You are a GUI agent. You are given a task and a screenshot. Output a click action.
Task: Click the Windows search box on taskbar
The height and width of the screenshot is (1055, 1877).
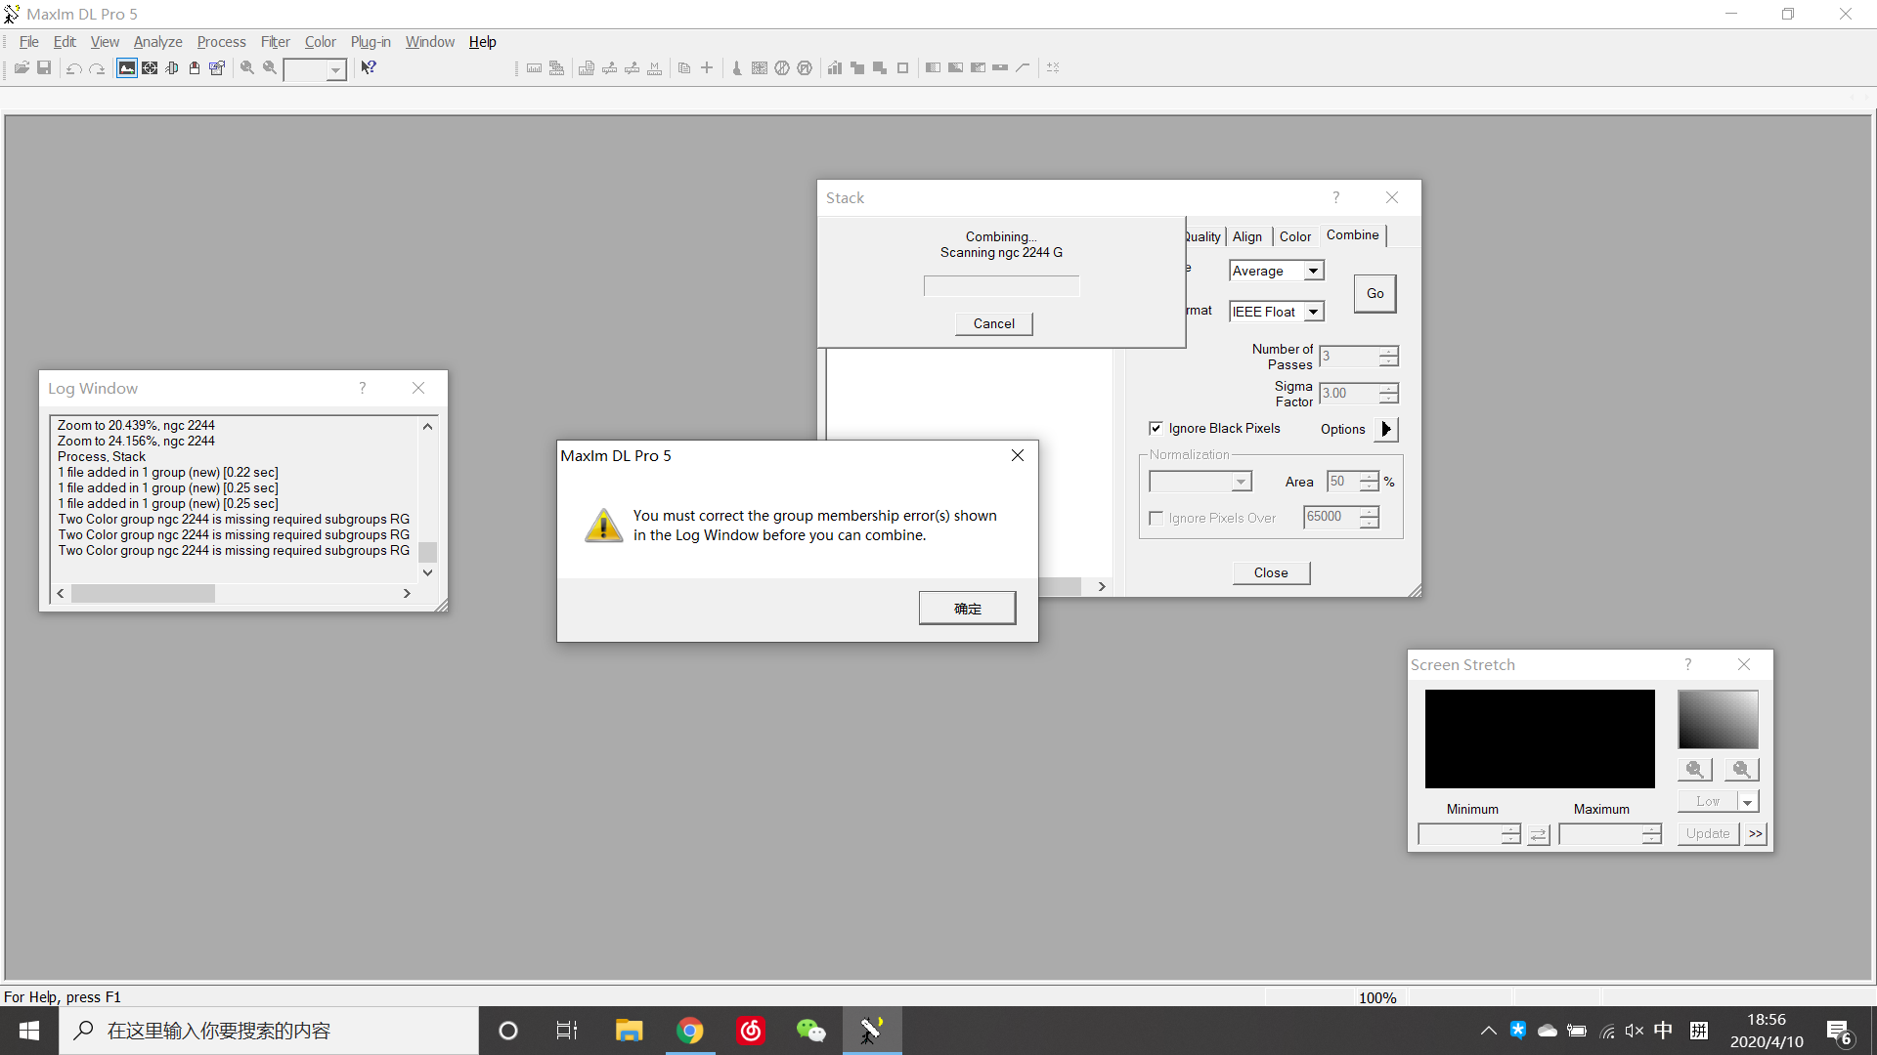point(269,1031)
